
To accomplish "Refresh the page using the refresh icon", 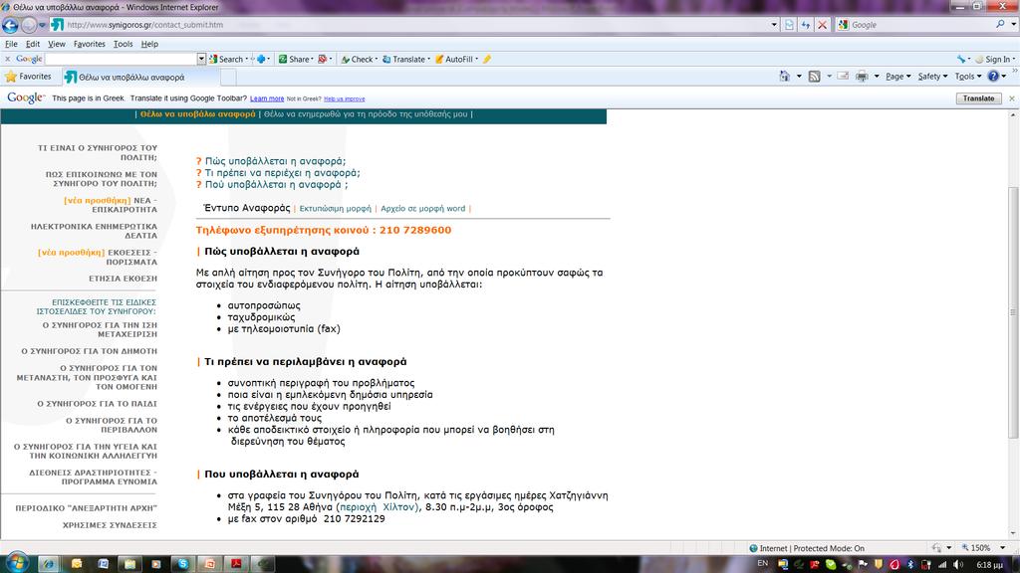I will pyautogui.click(x=806, y=25).
